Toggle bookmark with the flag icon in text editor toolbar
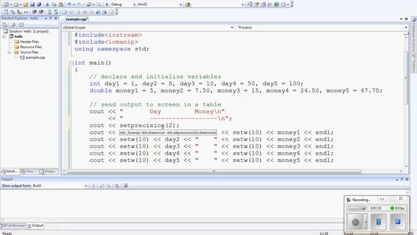Image resolution: width=417 pixels, height=235 pixels. pos(65,12)
